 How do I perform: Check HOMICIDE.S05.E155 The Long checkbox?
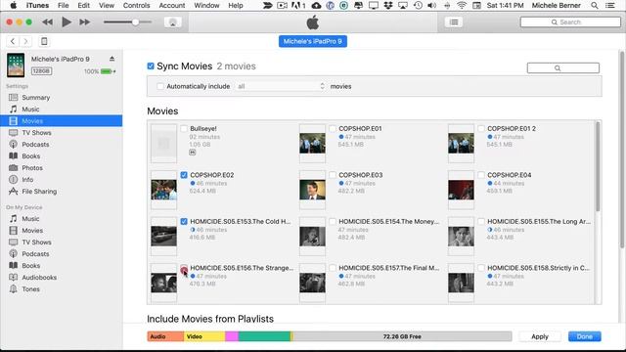tap(481, 221)
